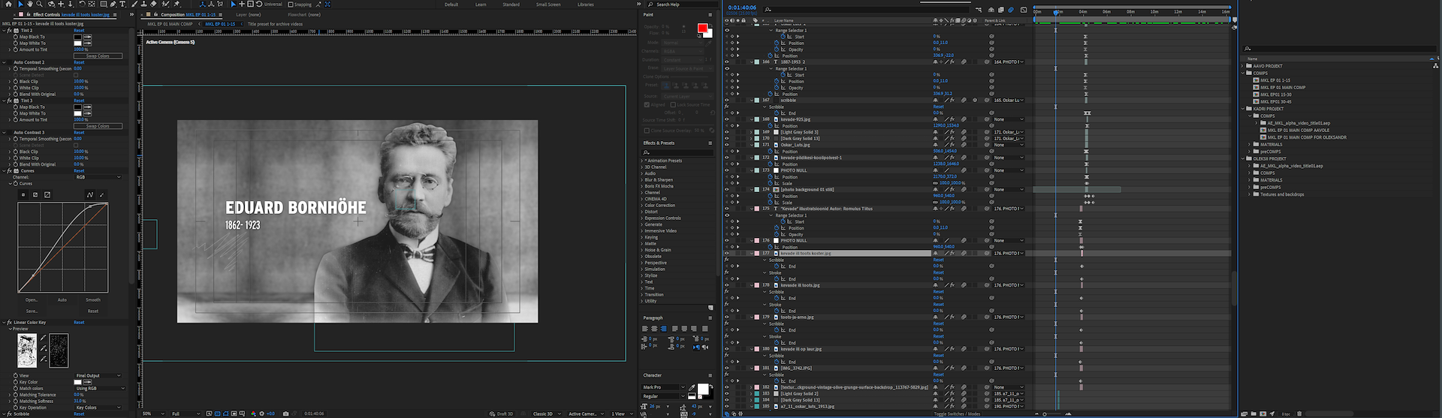Select the Zoom magnifier tool
The width and height of the screenshot is (1442, 418).
pyautogui.click(x=40, y=5)
